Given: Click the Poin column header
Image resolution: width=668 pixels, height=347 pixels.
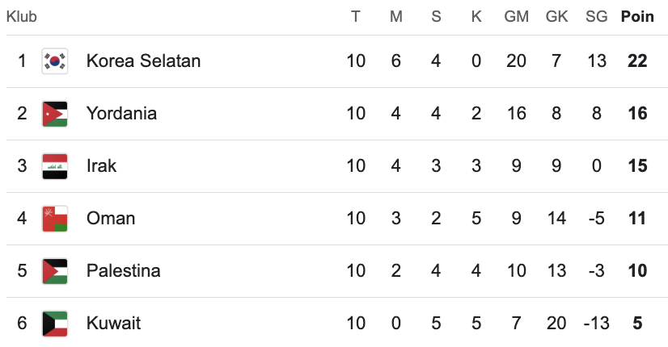Looking at the screenshot, I should 637,16.
